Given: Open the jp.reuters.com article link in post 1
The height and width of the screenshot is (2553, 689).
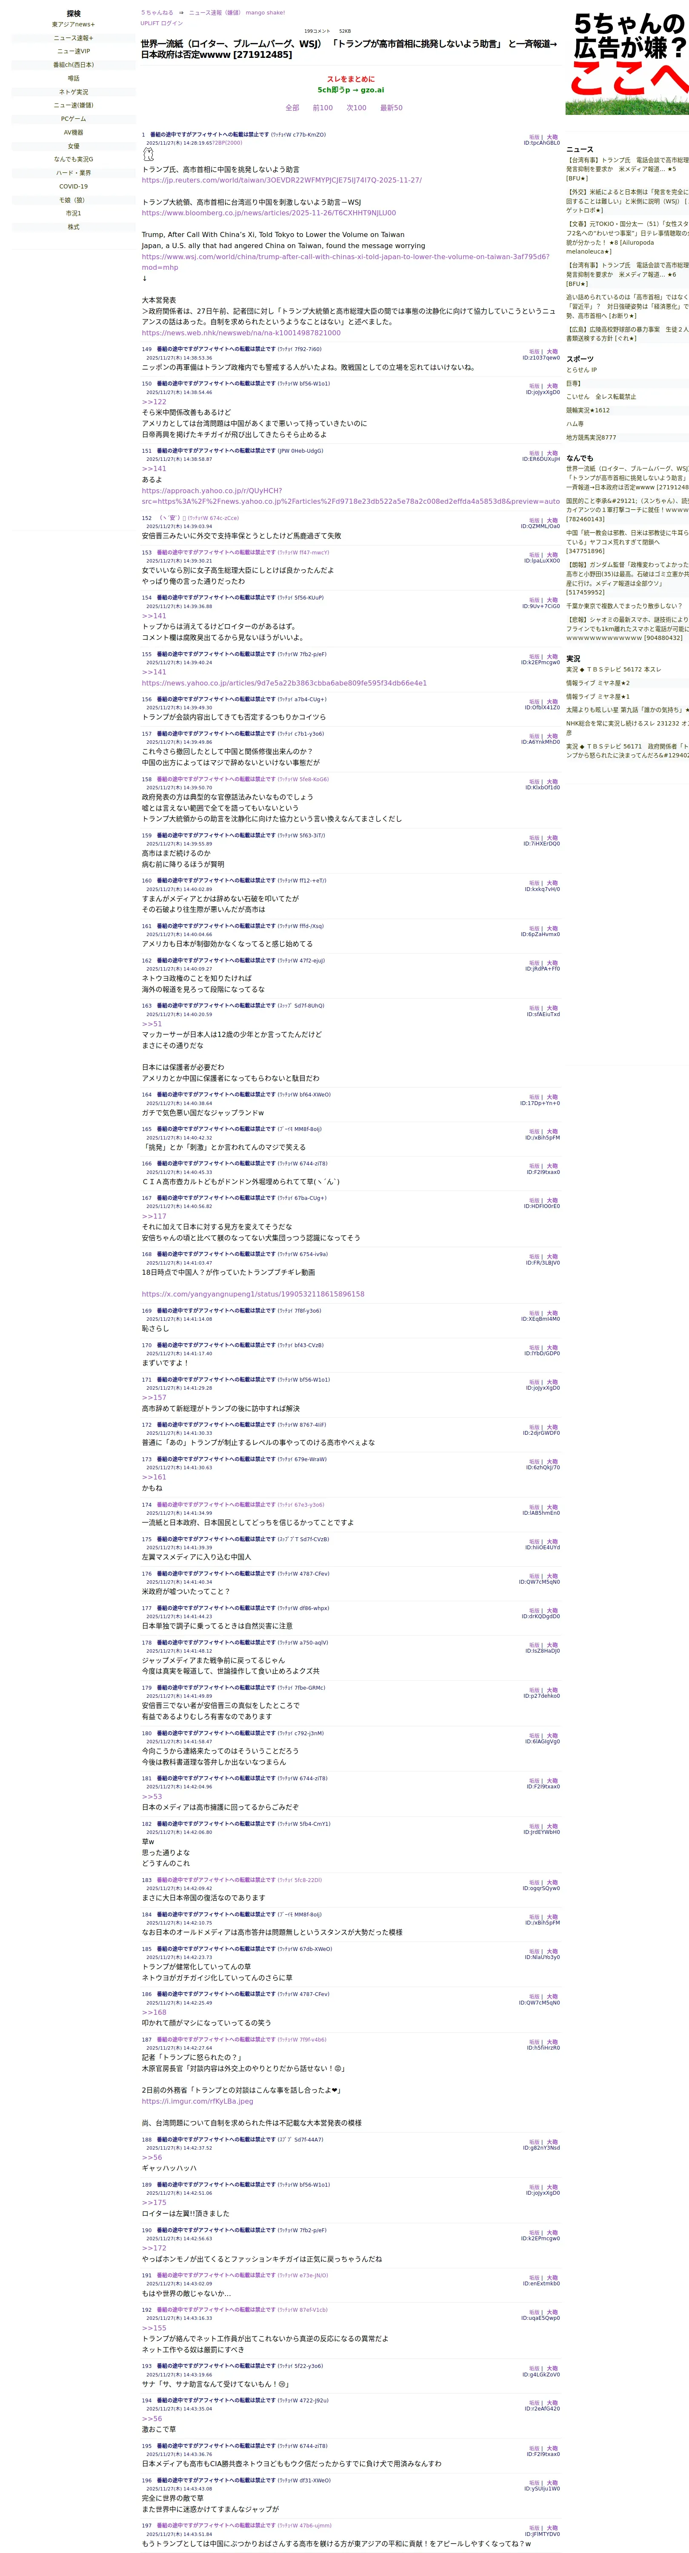Looking at the screenshot, I should point(282,180).
